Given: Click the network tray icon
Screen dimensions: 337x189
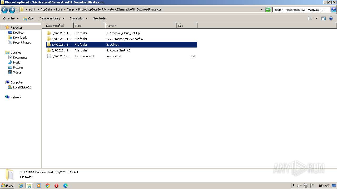Looking at the screenshot, I should (x=306, y=186).
